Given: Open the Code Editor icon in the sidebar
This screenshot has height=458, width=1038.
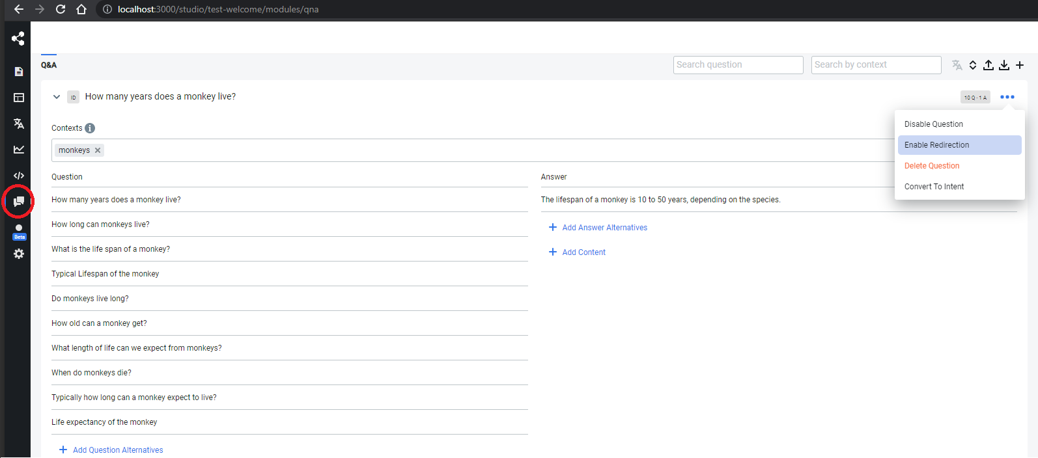Looking at the screenshot, I should 19,176.
